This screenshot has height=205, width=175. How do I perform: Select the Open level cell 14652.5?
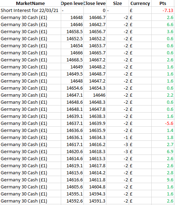(72, 38)
